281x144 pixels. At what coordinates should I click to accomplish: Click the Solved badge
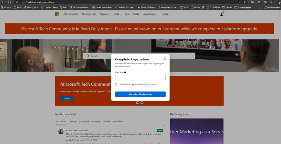pos(159,131)
